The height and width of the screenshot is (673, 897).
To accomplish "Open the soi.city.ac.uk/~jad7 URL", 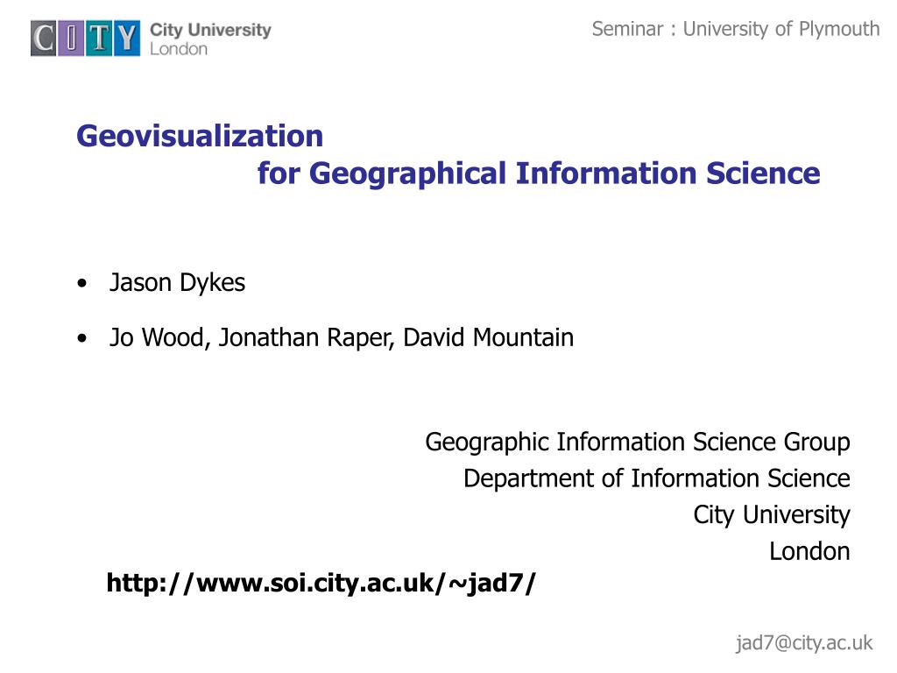I will point(321,583).
